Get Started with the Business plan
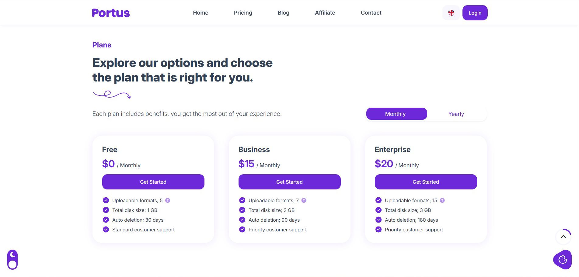579x277 pixels. click(x=289, y=182)
